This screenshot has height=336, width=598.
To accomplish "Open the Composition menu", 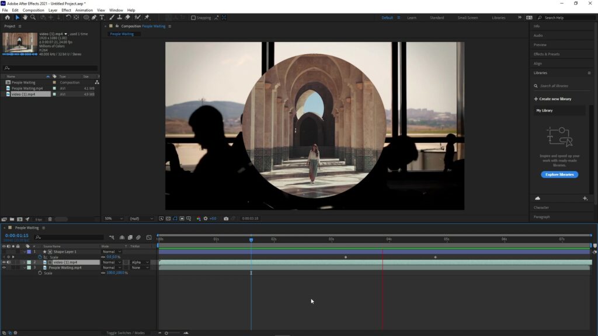I will pyautogui.click(x=33, y=10).
